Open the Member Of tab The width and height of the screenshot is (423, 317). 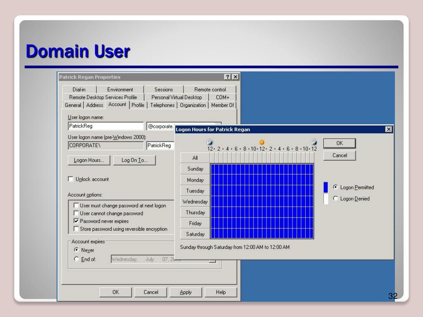pyautogui.click(x=223, y=105)
